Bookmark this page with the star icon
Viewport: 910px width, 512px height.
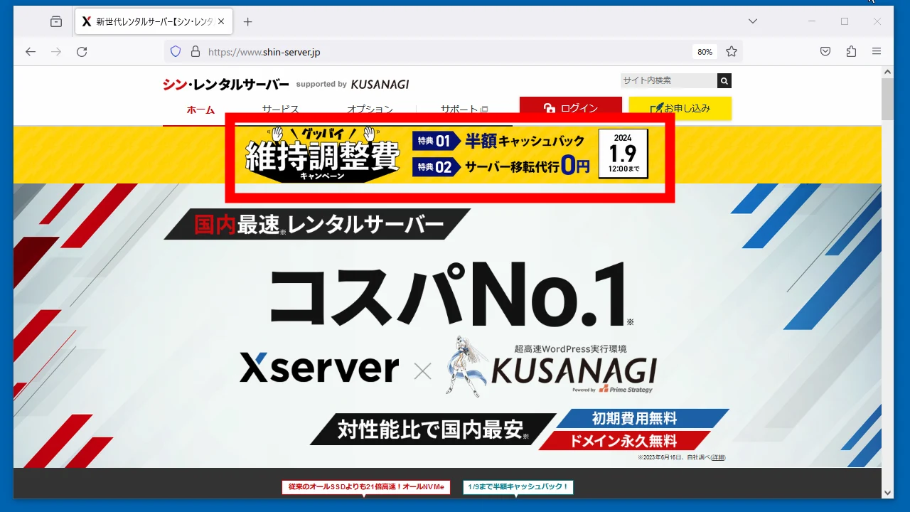(x=732, y=51)
